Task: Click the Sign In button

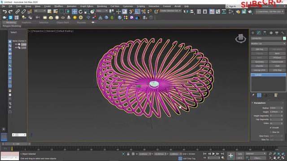Action: (x=231, y=6)
